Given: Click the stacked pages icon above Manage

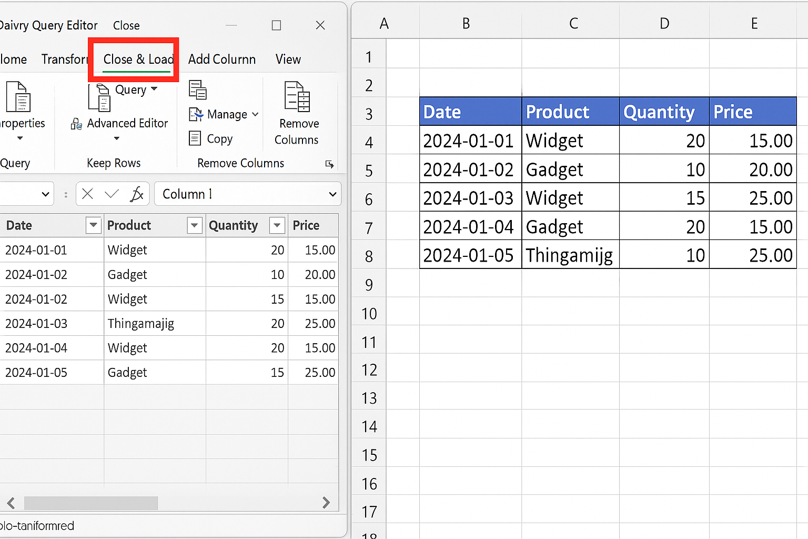Looking at the screenshot, I should click(198, 89).
